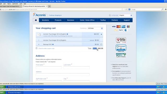Remove Acronis True Image 2014 from cart
Screen dimensions: 167x94
pos(102,34)
